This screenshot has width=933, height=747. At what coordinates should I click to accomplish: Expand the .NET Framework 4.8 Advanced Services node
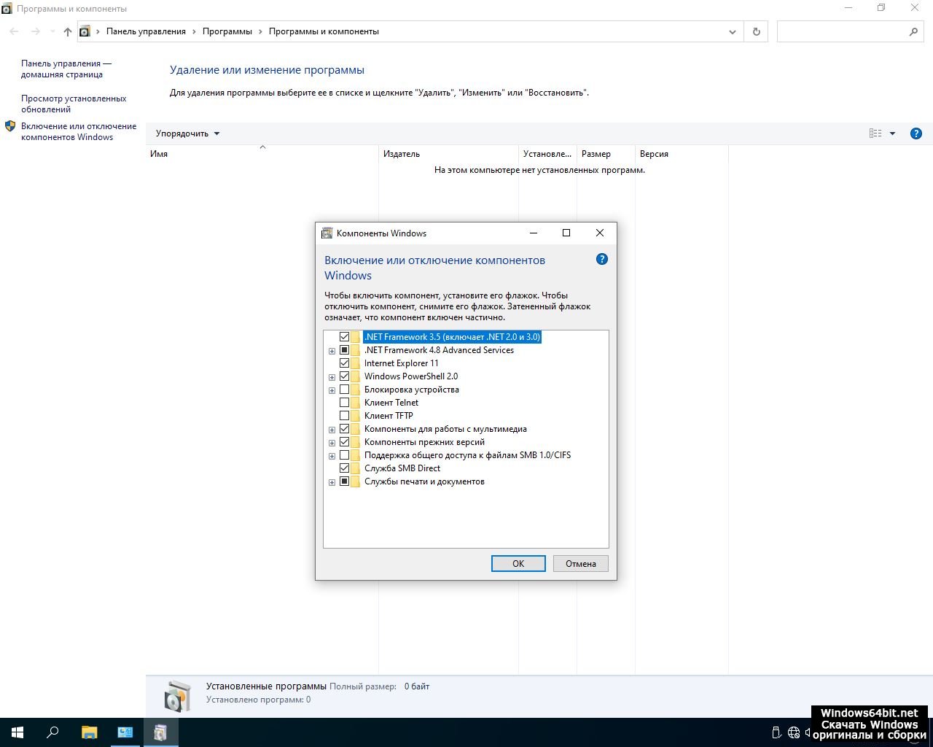point(332,351)
